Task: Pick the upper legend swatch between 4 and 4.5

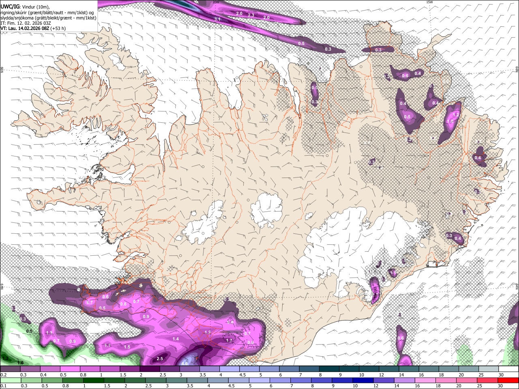Action: (x=229, y=369)
